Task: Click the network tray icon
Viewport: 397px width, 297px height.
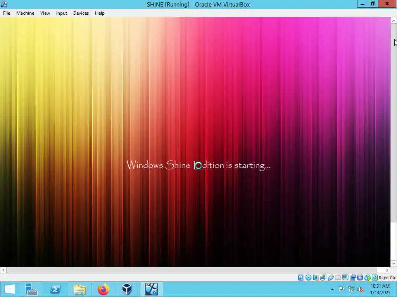Action: [x=351, y=289]
